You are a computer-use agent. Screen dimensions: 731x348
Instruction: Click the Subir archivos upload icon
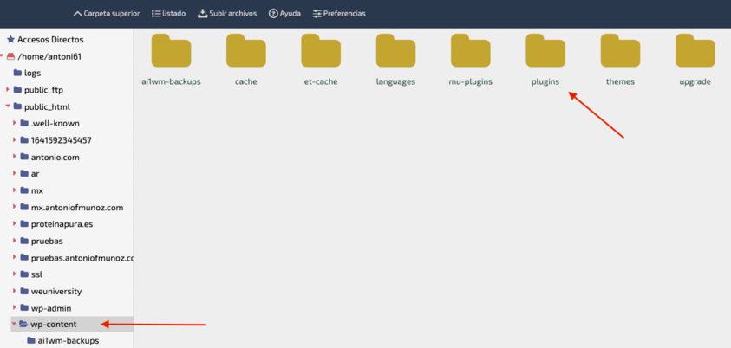(x=202, y=14)
